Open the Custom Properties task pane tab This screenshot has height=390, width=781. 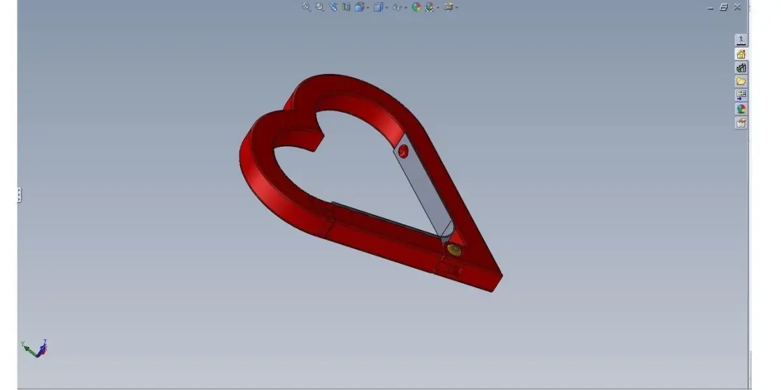point(741,122)
